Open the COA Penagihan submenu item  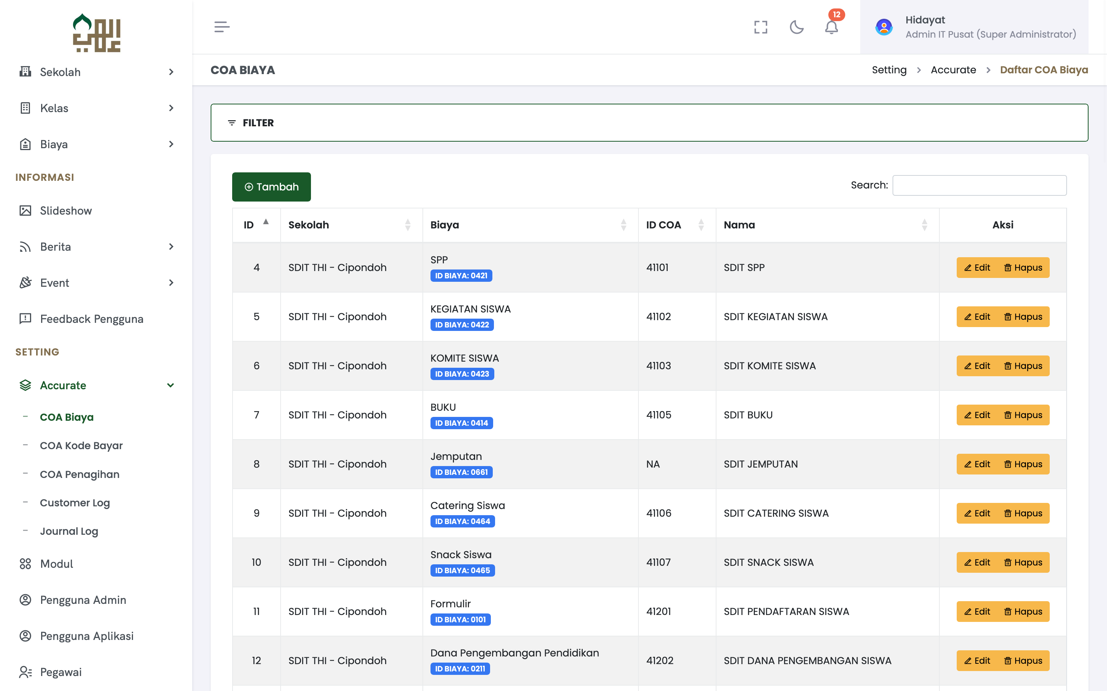coord(80,474)
